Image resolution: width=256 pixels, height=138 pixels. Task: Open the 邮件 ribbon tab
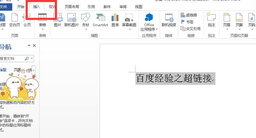point(107,7)
